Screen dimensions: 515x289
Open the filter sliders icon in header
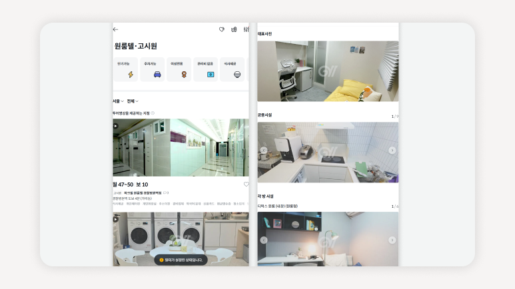(x=246, y=29)
